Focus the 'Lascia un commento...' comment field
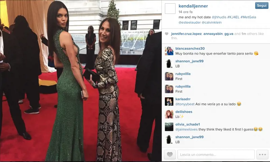The width and height of the screenshot is (270, 162). tap(216, 155)
